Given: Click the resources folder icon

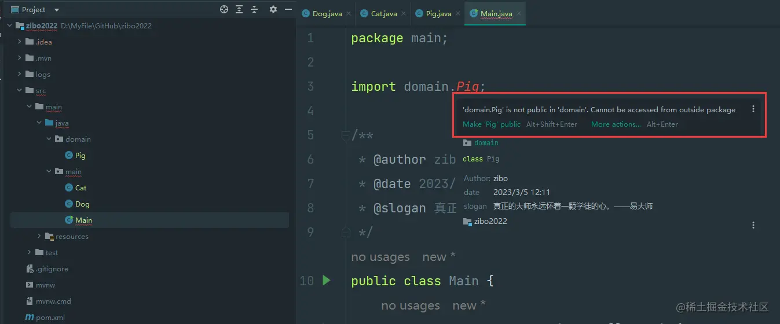Looking at the screenshot, I should [49, 236].
